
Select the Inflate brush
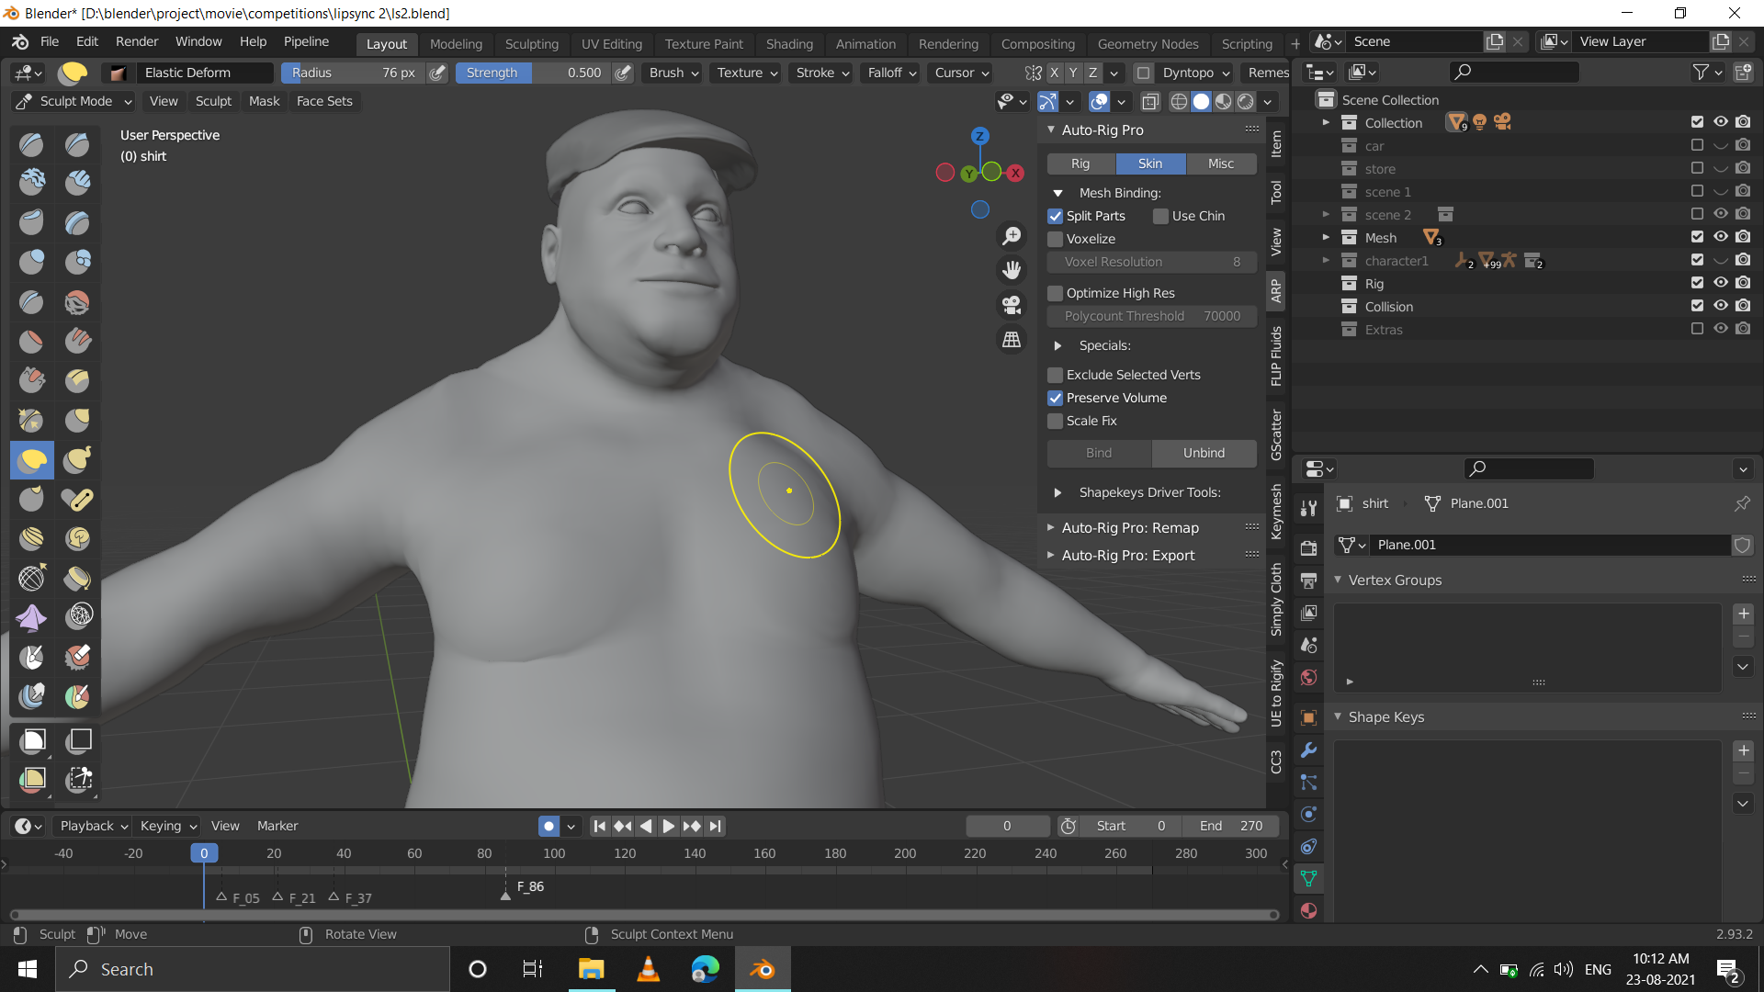click(x=32, y=263)
